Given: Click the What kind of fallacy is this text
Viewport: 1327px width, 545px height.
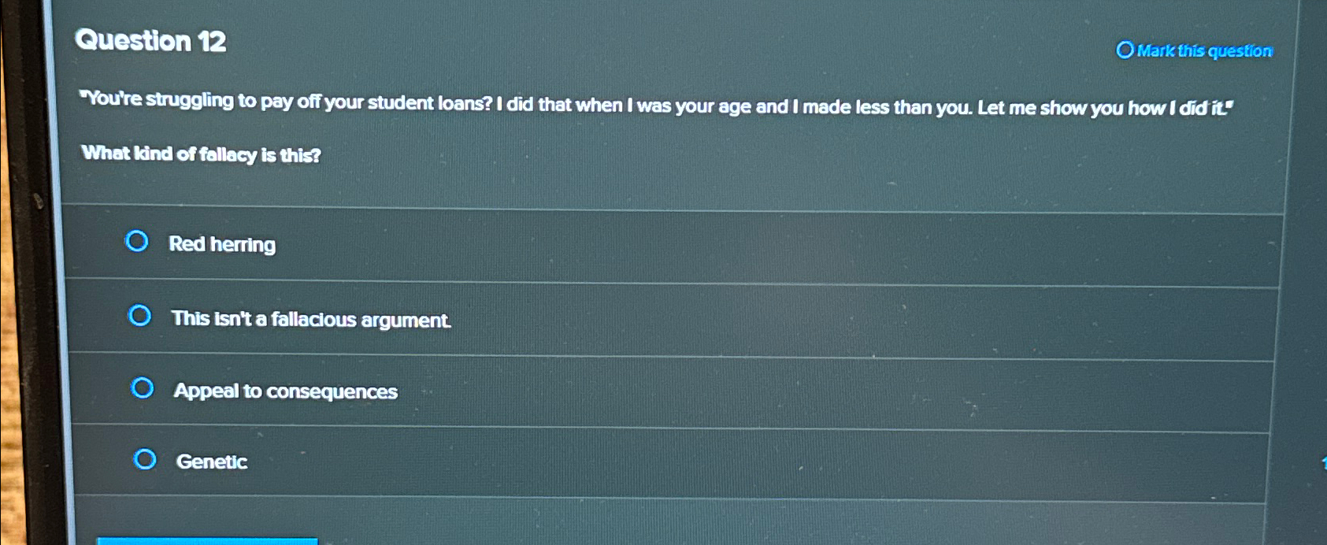Looking at the screenshot, I should 202,154.
